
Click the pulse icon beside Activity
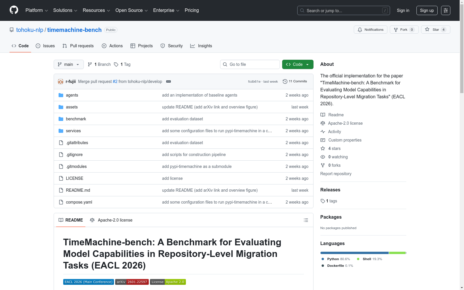tap(323, 132)
